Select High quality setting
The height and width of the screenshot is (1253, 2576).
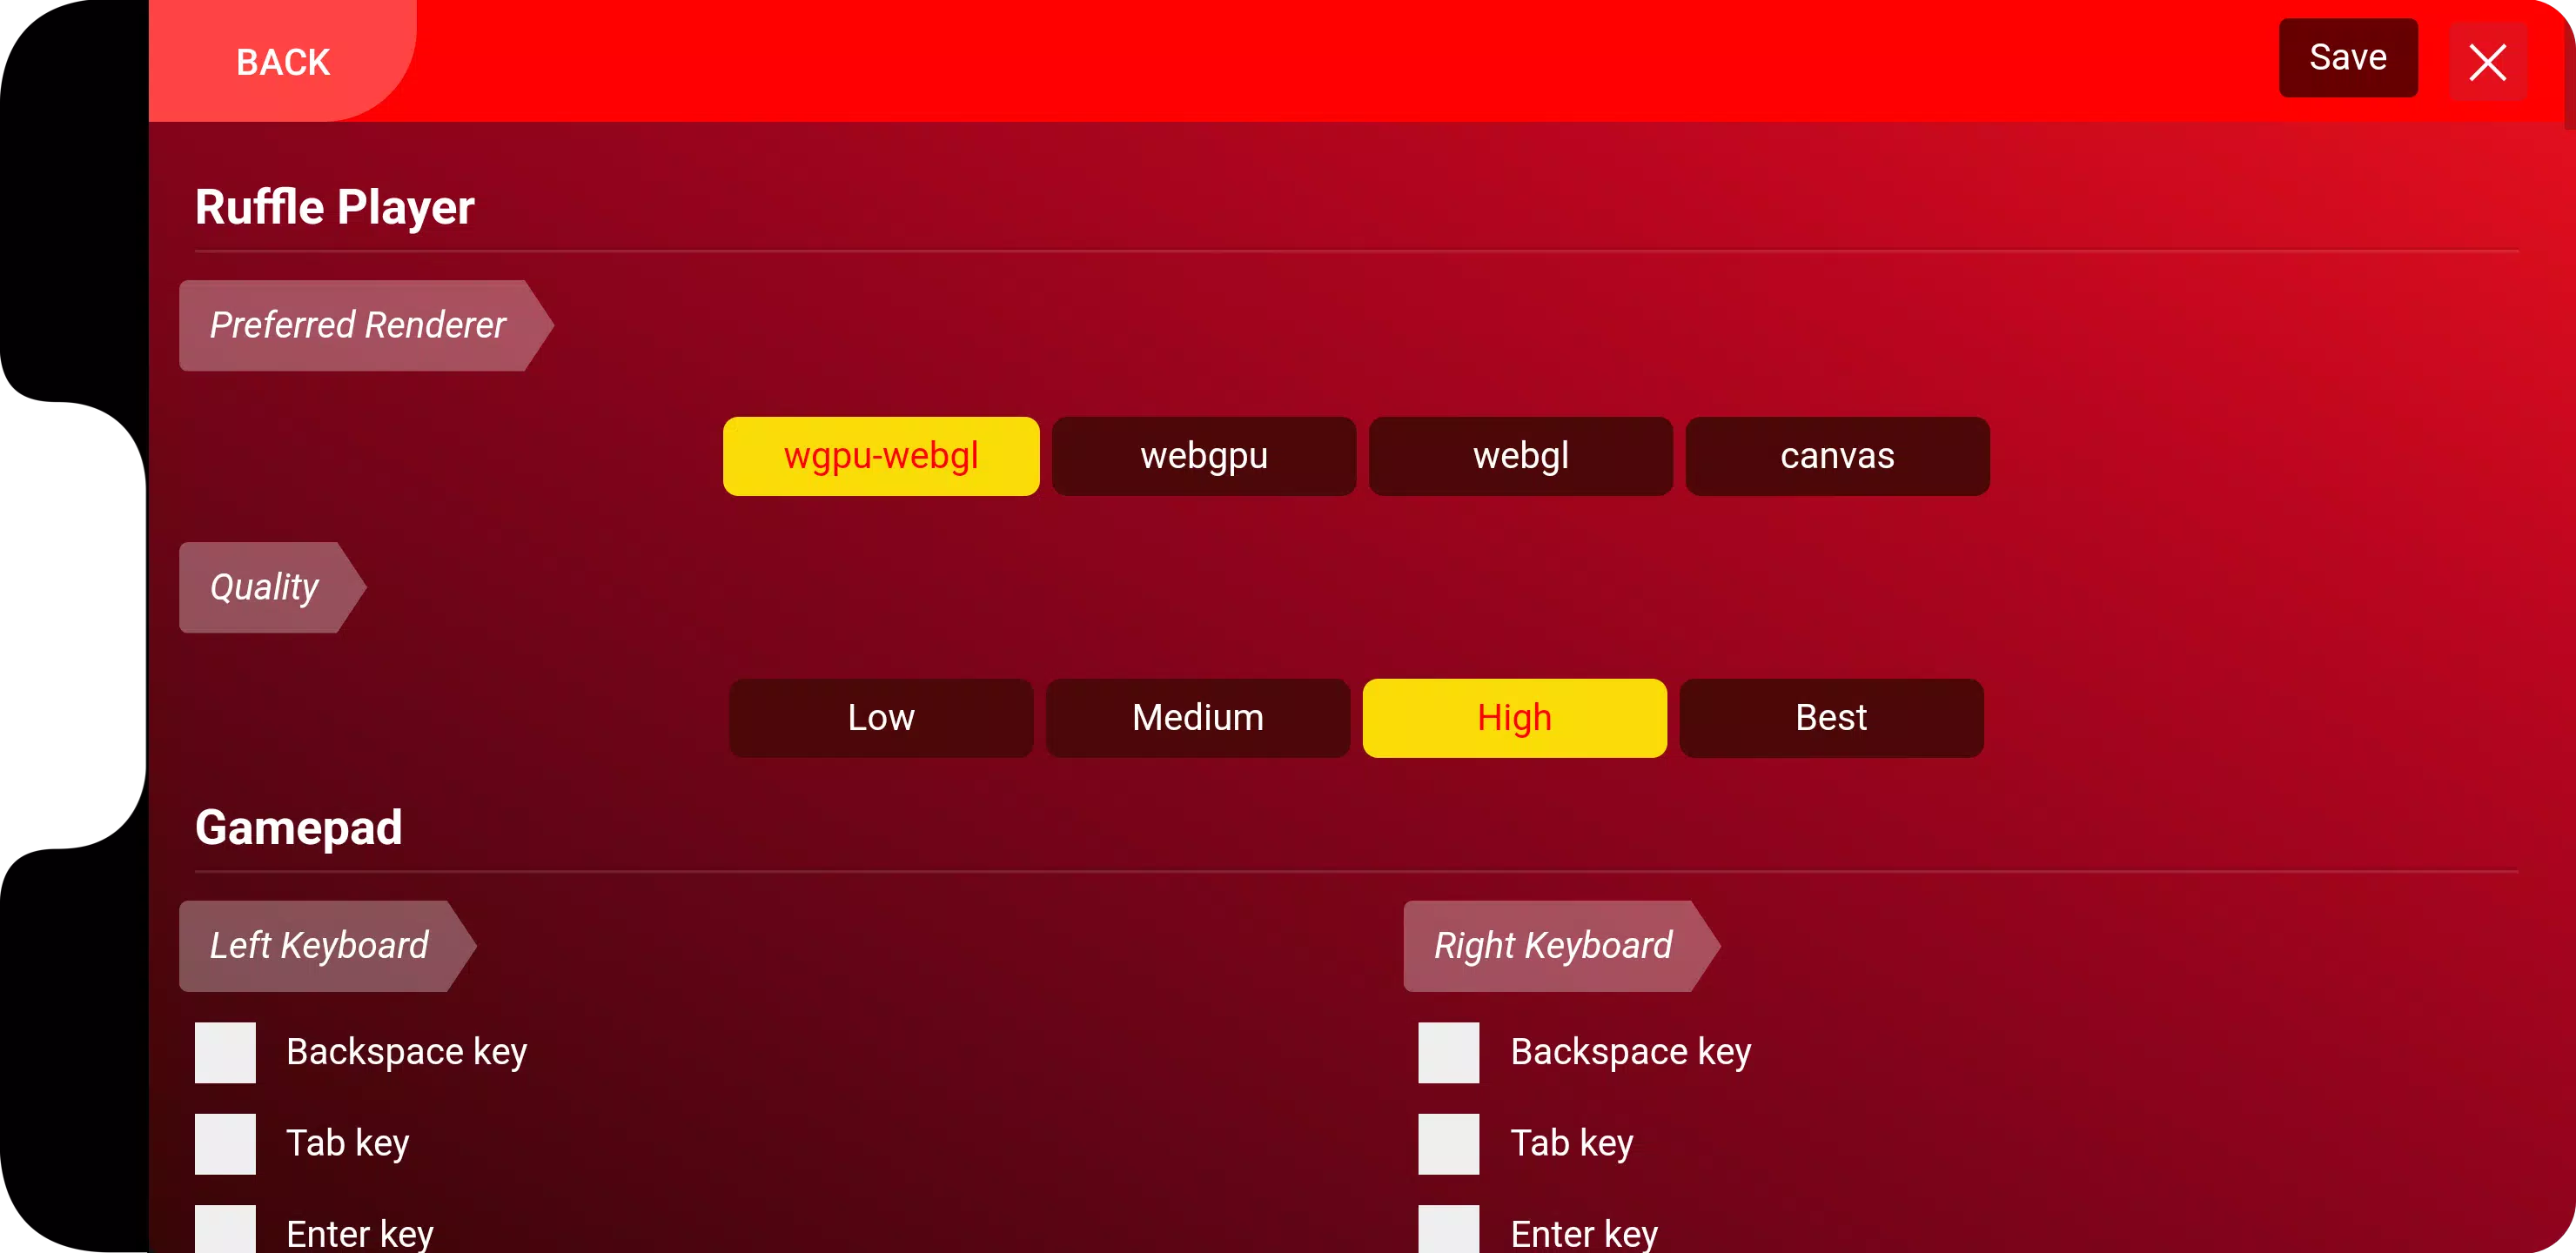pos(1515,718)
